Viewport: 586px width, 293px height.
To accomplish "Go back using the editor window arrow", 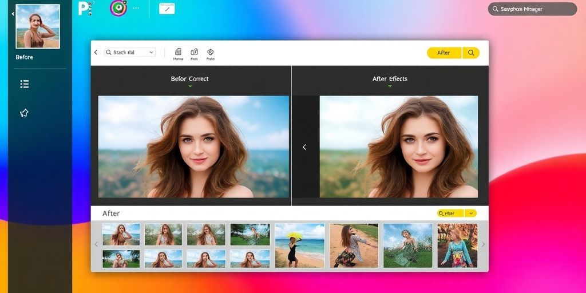I will 96,52.
